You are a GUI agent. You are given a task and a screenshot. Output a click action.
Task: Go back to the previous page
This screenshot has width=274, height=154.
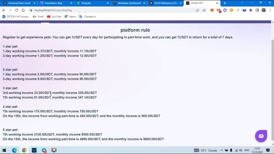4,10
